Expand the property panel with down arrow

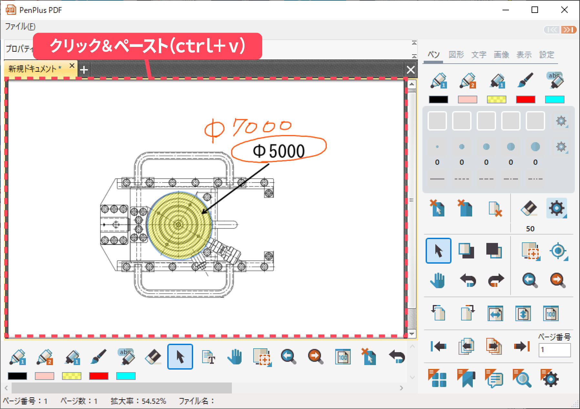click(x=414, y=56)
